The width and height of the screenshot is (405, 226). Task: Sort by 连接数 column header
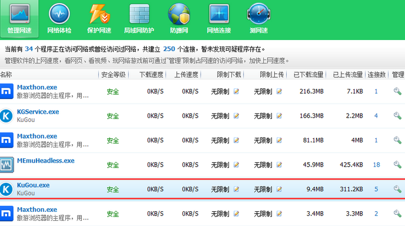coord(377,75)
